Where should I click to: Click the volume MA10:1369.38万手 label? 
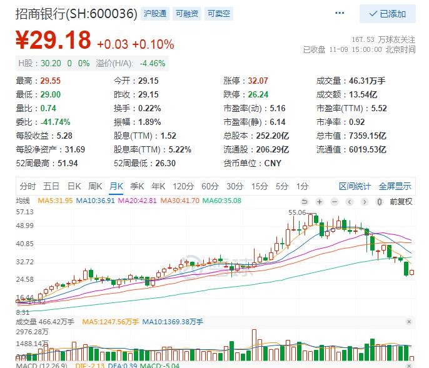coord(173,322)
